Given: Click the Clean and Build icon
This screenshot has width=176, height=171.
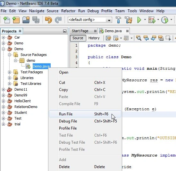Looking at the screenshot, I should 129,20.
